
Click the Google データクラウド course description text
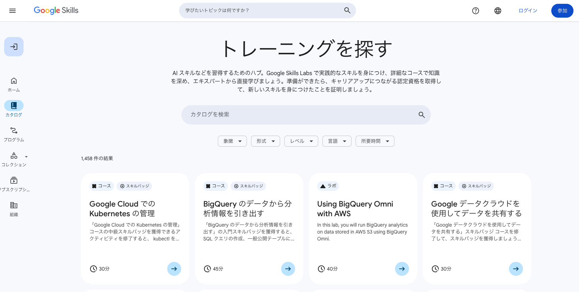point(476,232)
